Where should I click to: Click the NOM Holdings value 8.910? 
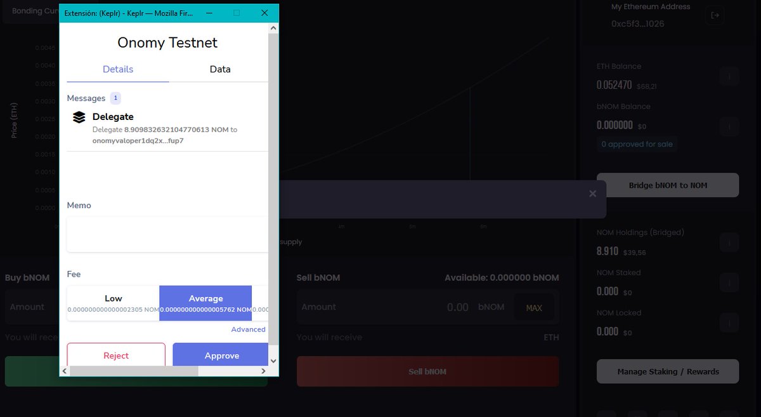[607, 251]
